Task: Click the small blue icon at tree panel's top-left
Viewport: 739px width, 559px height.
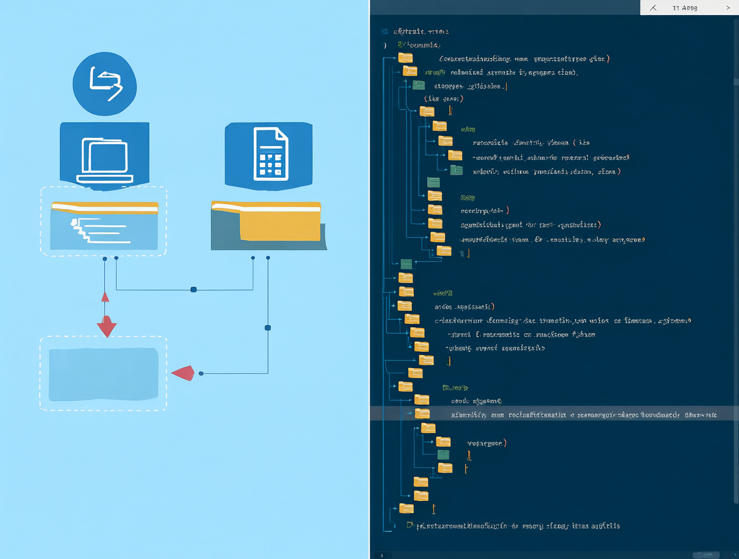Action: pos(384,32)
